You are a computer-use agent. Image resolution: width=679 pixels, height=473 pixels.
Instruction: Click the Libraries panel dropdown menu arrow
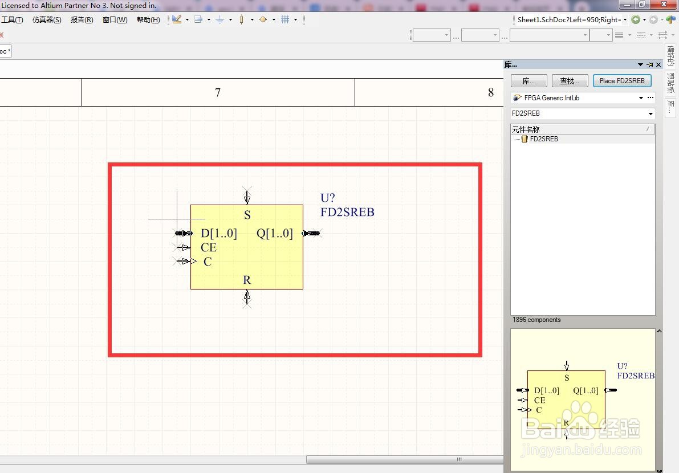click(x=640, y=64)
